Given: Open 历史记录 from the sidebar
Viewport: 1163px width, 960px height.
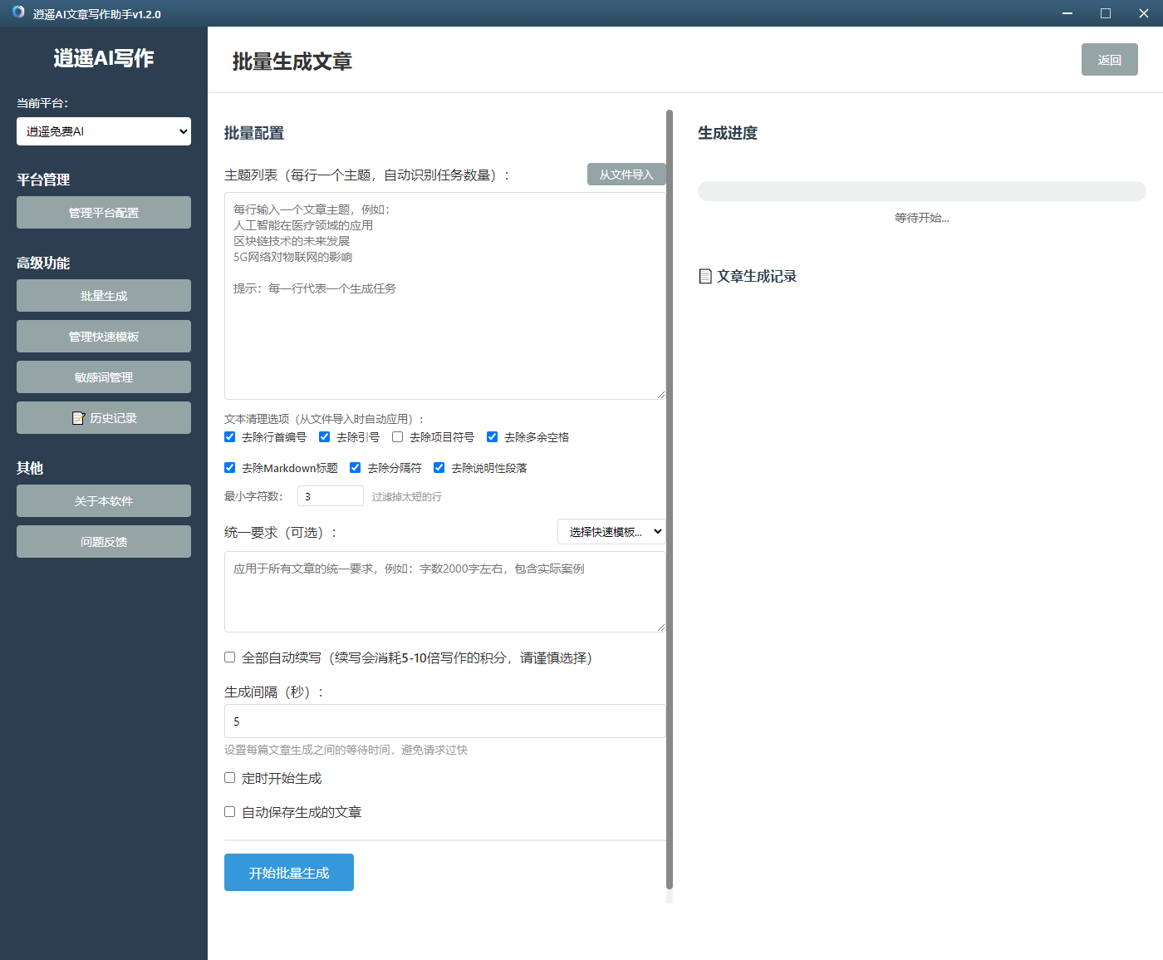Looking at the screenshot, I should coord(104,418).
